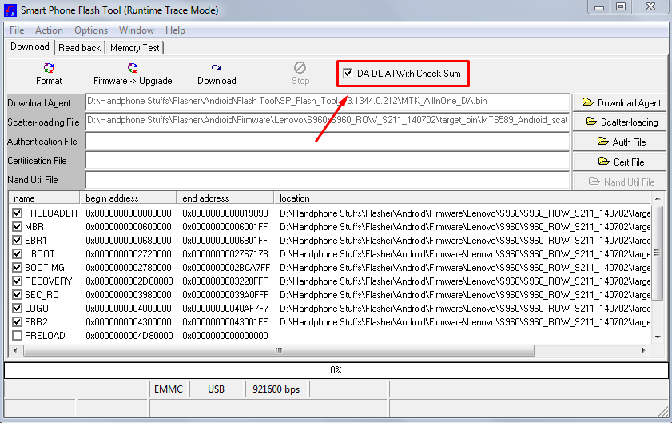Switch to the Memory Test tab
This screenshot has width=672, height=423.
134,48
